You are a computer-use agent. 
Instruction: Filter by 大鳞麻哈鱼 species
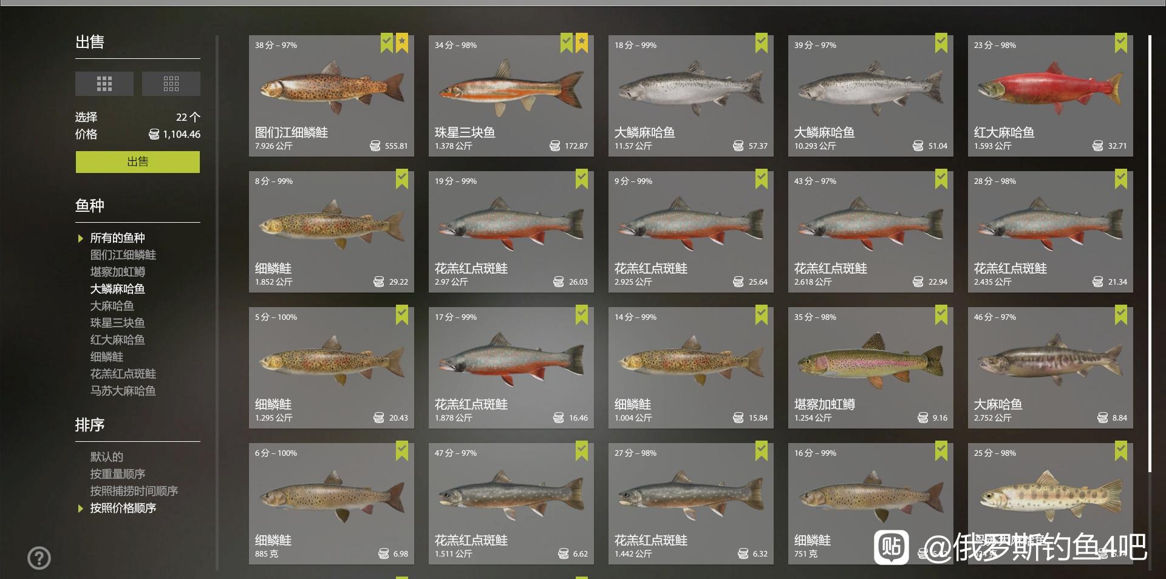coord(118,289)
